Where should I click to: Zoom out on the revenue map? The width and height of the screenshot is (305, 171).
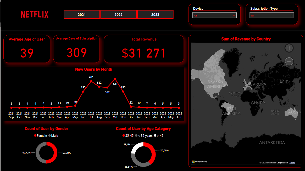point(289,61)
